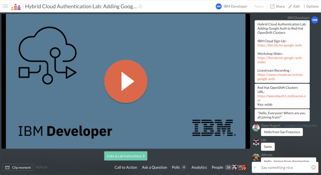Click the plus icon in chat box
The image size is (321, 175).
click(x=255, y=167)
